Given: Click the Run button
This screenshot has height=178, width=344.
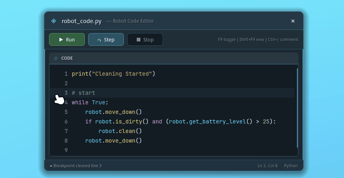Looking at the screenshot, I should click(67, 39).
